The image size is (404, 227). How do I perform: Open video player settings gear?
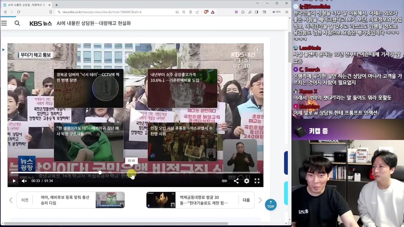point(246,181)
